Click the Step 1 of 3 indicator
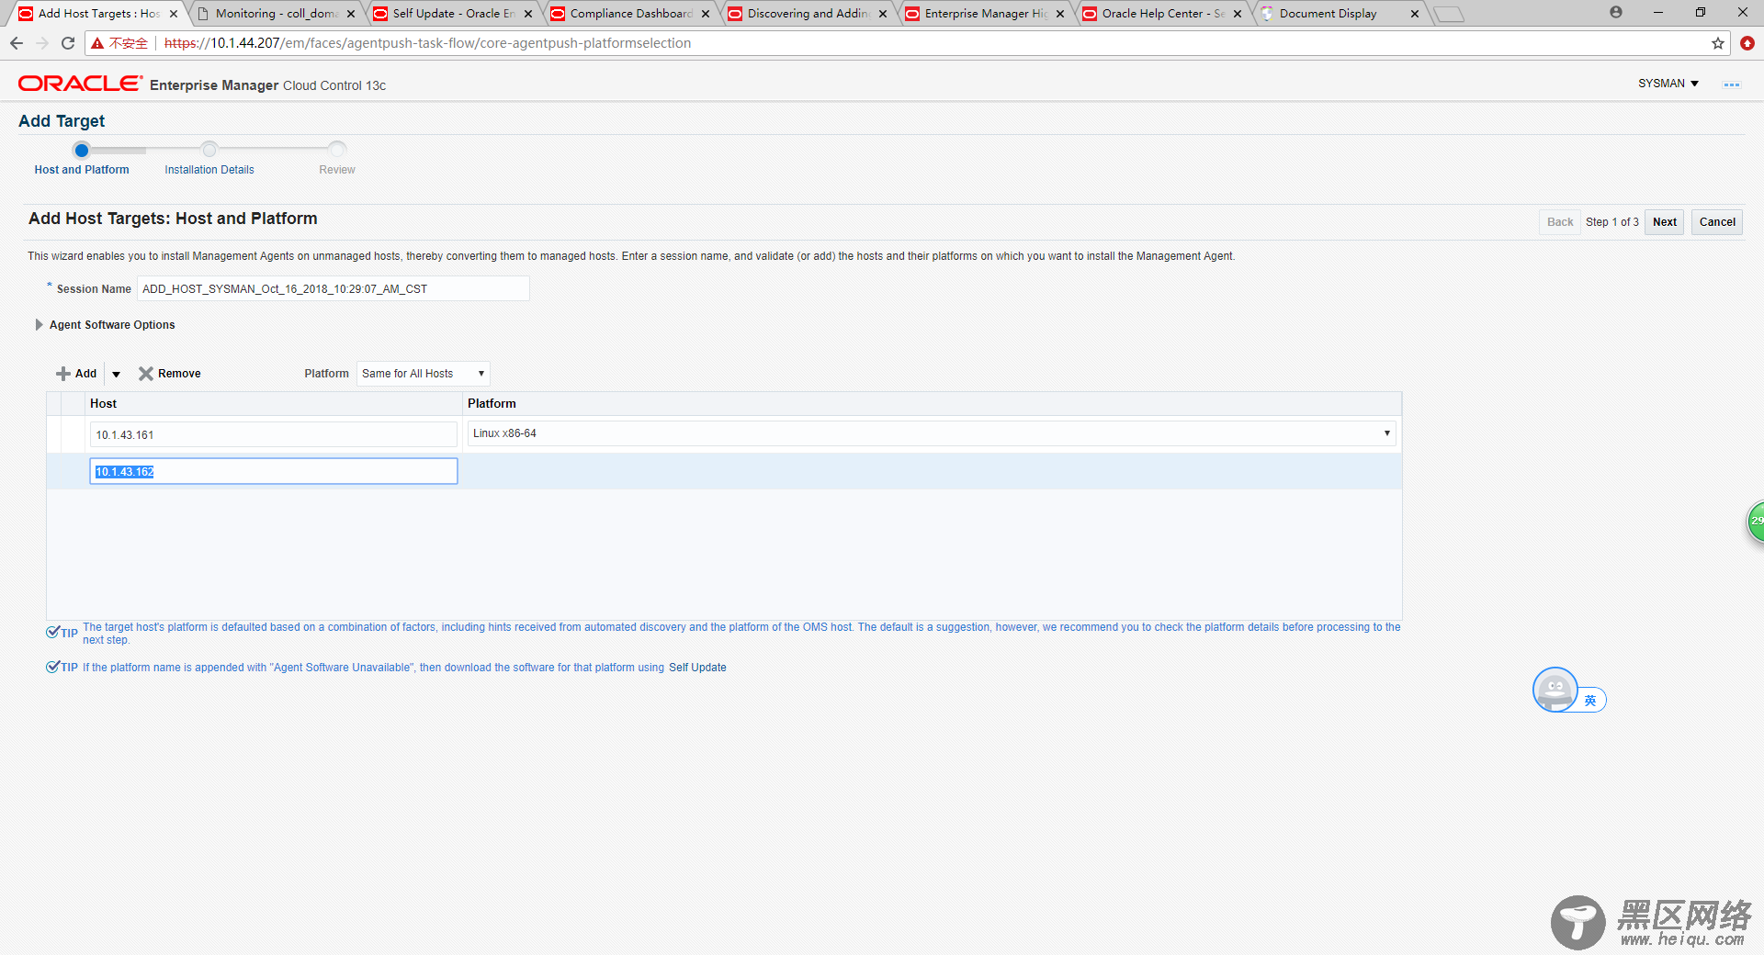Screen dimensions: 1764x955 click(x=1612, y=222)
